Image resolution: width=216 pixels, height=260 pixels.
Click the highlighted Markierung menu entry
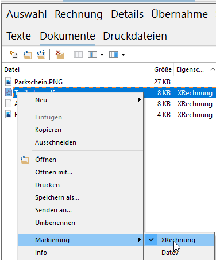[x=80, y=240]
